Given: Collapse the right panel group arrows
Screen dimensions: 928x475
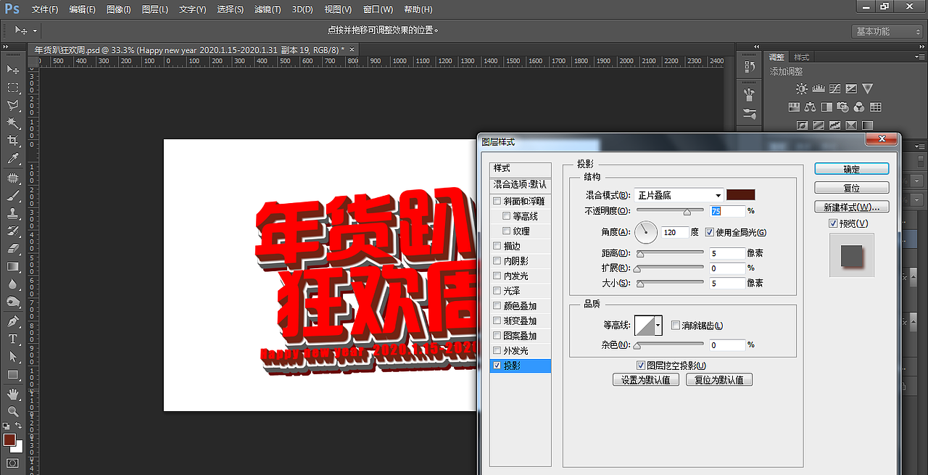Looking at the screenshot, I should (x=756, y=46).
